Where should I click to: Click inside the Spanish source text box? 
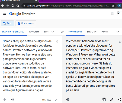(28, 66)
